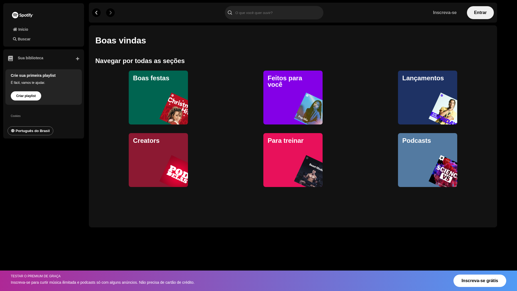Open search via the Buscar magnifier icon
This screenshot has width=517, height=291.
click(x=15, y=39)
